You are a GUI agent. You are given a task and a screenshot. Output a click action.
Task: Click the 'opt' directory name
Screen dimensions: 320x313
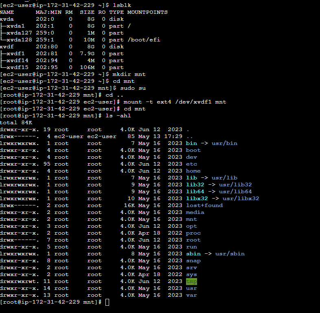191,226
